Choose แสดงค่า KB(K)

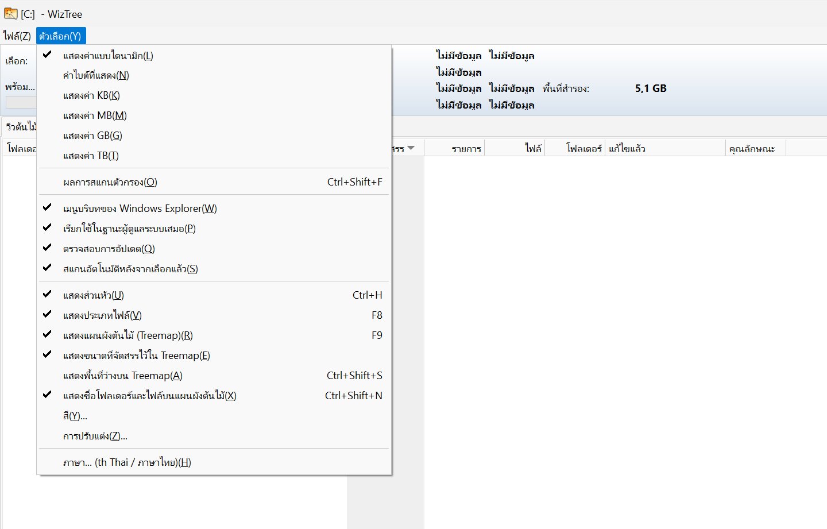[214, 95]
